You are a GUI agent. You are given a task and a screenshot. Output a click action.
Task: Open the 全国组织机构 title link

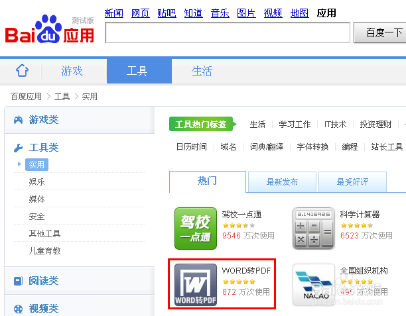tap(364, 271)
